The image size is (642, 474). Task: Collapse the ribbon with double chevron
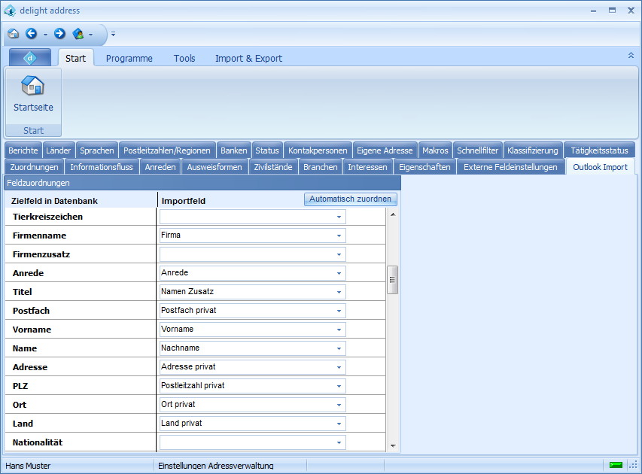(x=631, y=56)
